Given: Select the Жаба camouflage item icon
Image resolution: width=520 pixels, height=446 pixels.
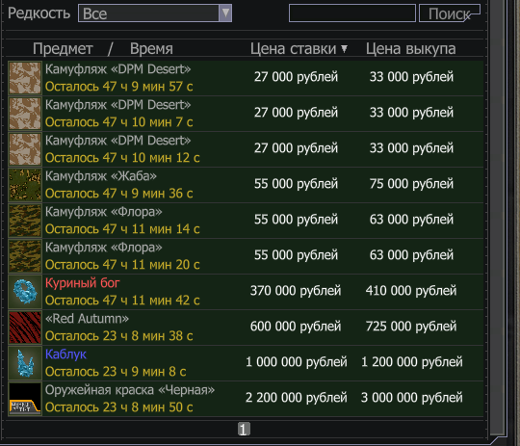Looking at the screenshot, I should coord(25,185).
